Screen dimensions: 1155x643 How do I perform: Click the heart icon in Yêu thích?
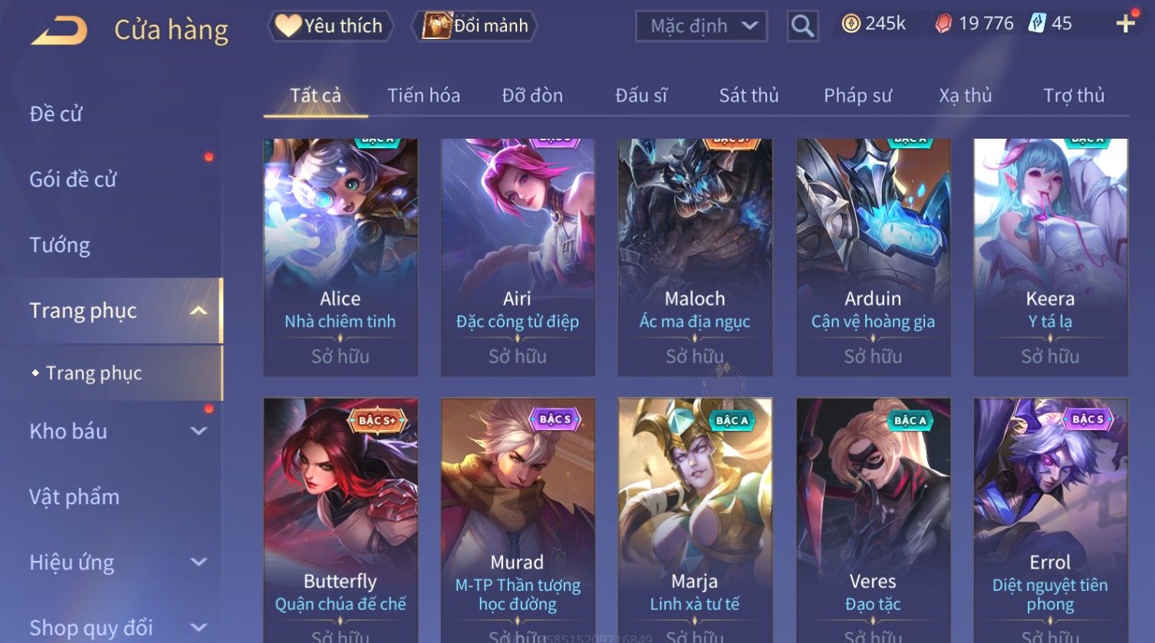click(x=288, y=25)
